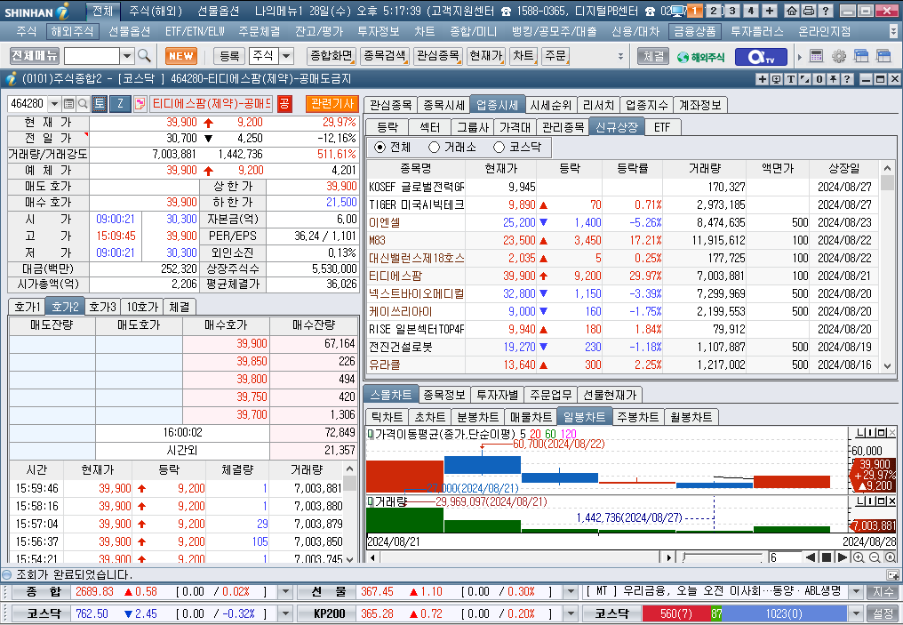This screenshot has width=903, height=625.
Task: Switch to virtual screen 4
Action: tap(750, 11)
